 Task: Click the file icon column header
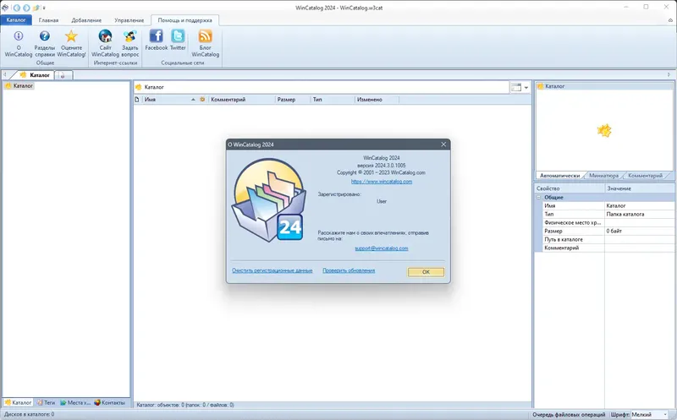tap(137, 100)
